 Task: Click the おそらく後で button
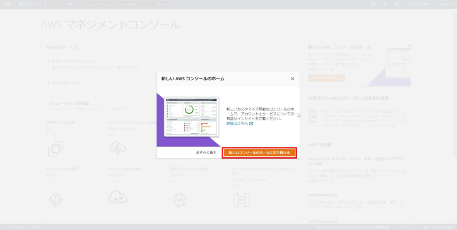206,153
